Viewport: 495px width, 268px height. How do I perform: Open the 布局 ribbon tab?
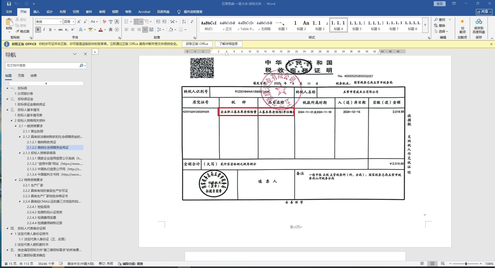[63, 12]
